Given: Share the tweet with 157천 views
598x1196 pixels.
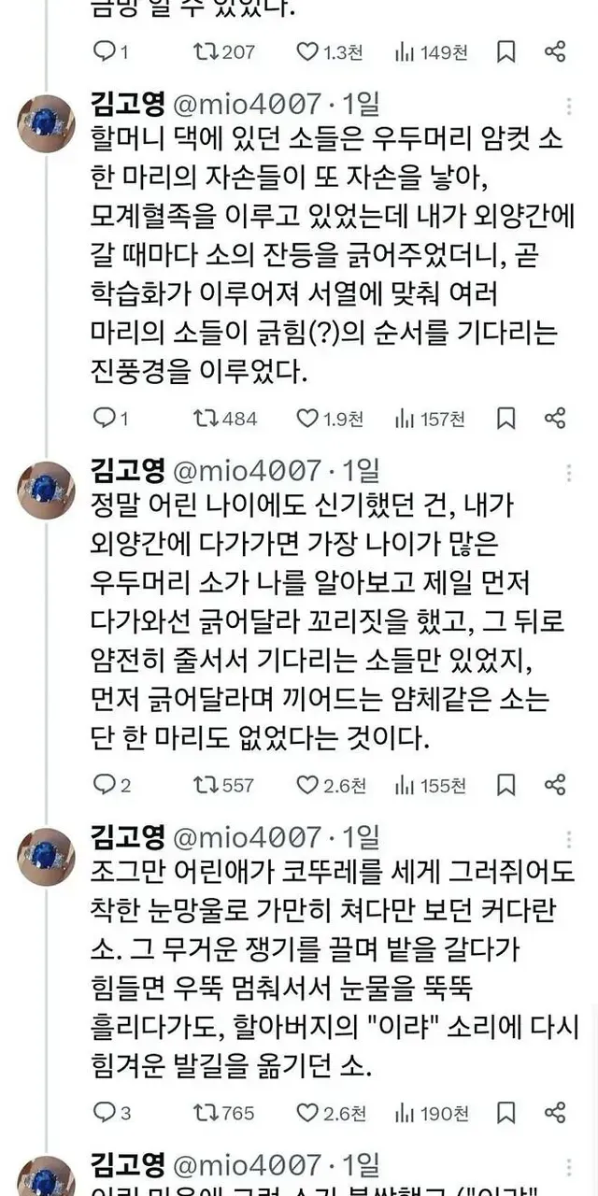Looking at the screenshot, I should tap(555, 419).
